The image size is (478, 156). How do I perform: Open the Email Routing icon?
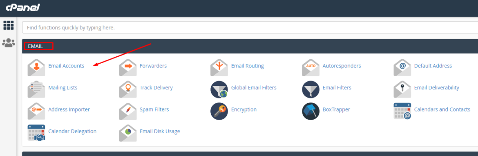pyautogui.click(x=219, y=67)
